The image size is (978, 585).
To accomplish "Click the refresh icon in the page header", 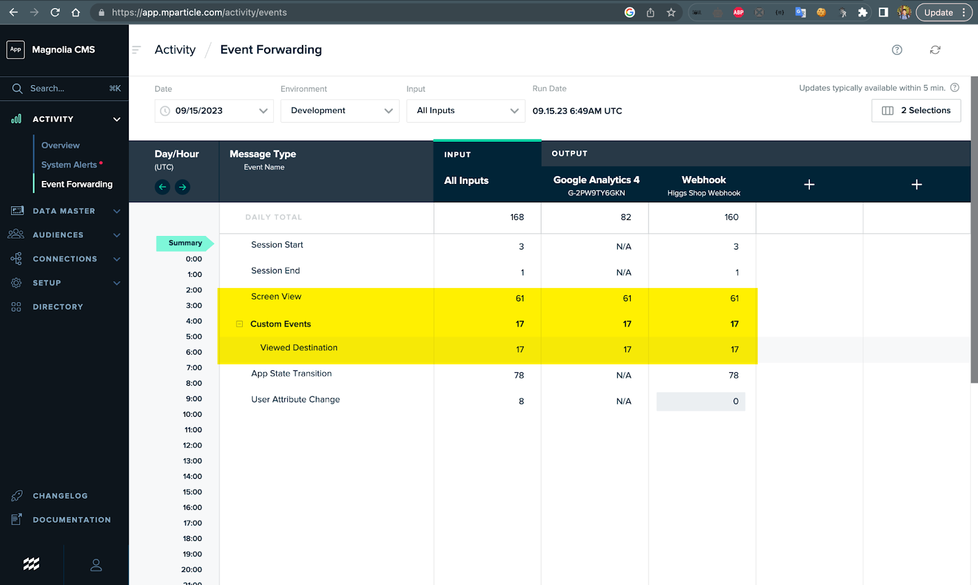I will click(x=935, y=50).
